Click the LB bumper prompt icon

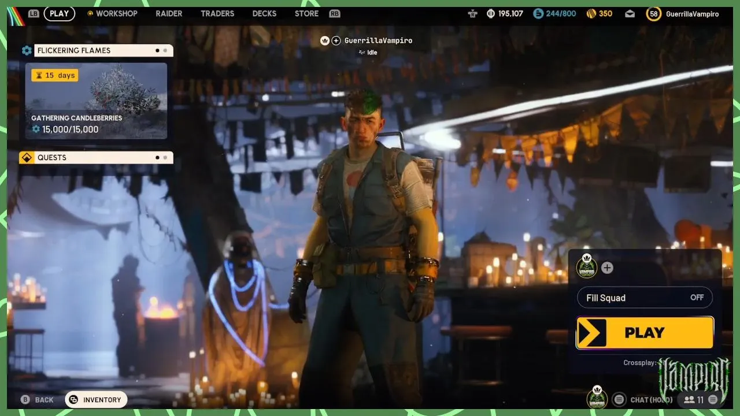[34, 13]
